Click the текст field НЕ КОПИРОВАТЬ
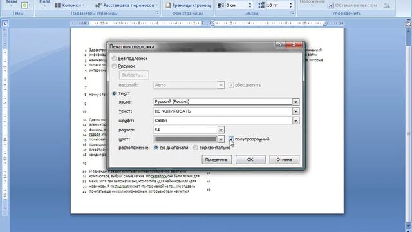Viewport: 412px width, 232px height. coord(223,111)
